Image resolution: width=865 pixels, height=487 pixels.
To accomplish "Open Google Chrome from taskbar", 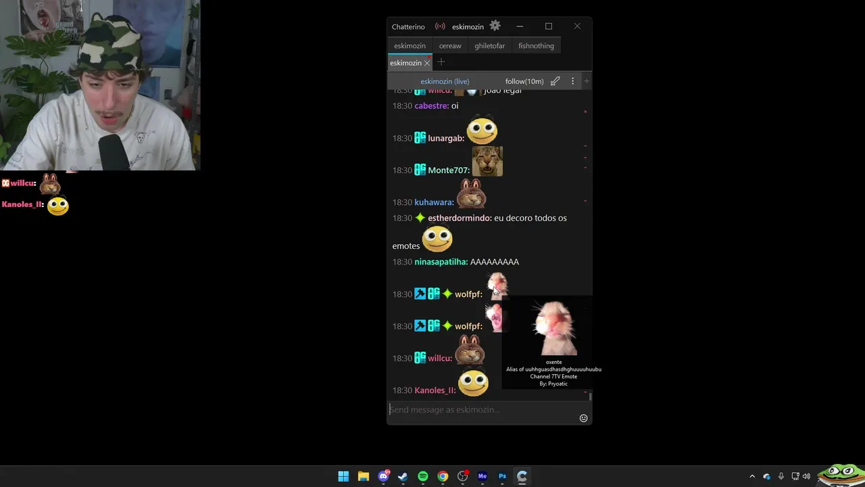I will click(443, 476).
